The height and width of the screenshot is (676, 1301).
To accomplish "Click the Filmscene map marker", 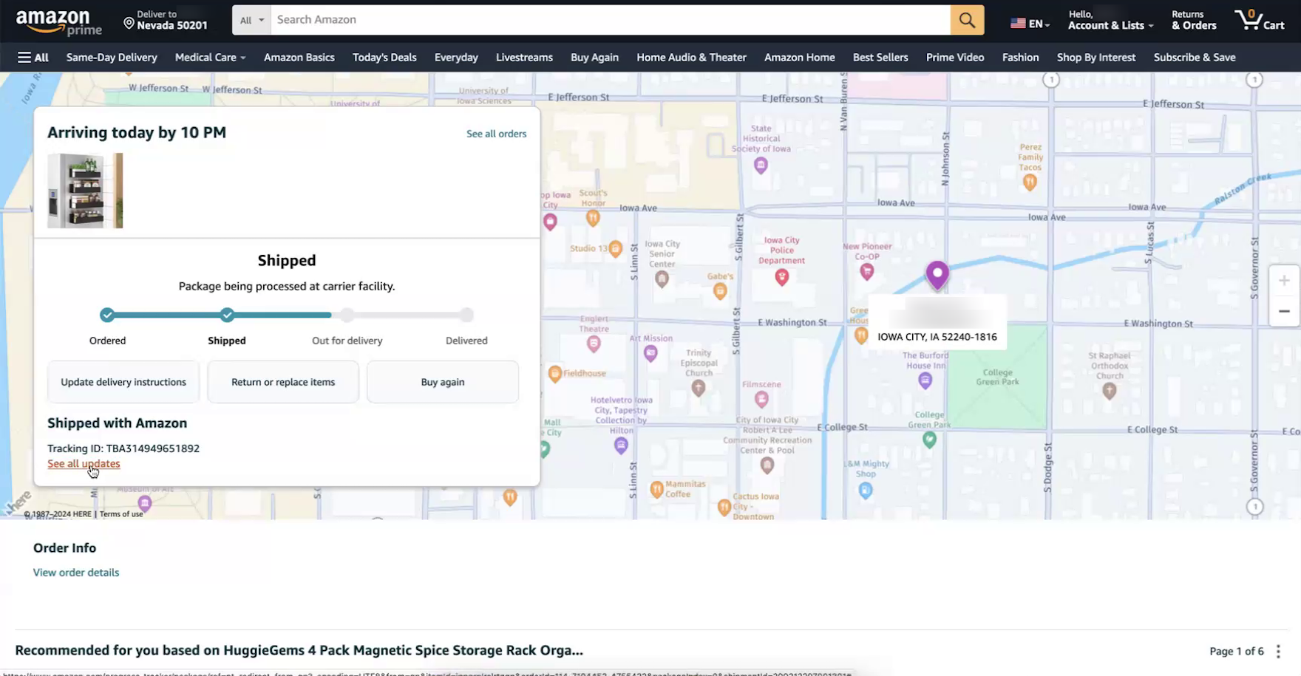I will click(x=761, y=400).
